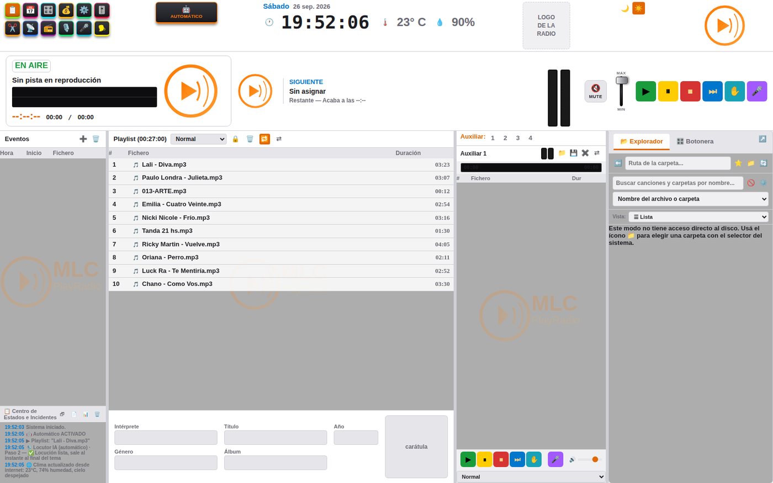
Task: Click the studio microphone icon with green border
Action: 66,28
